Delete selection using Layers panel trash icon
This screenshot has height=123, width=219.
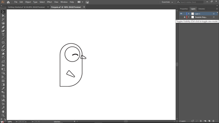click(213, 121)
